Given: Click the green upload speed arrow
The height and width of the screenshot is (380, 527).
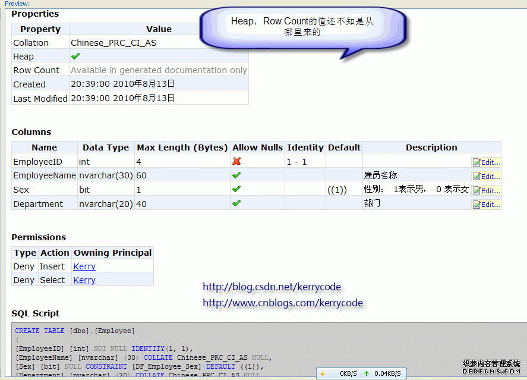Looking at the screenshot, I should pos(367,373).
